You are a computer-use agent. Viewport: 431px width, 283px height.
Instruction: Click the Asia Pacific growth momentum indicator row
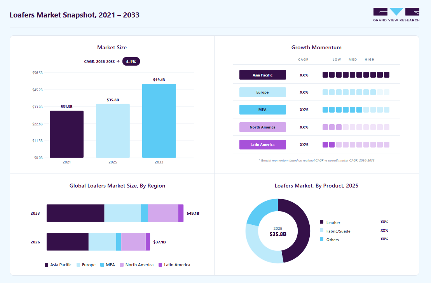pyautogui.click(x=356, y=75)
